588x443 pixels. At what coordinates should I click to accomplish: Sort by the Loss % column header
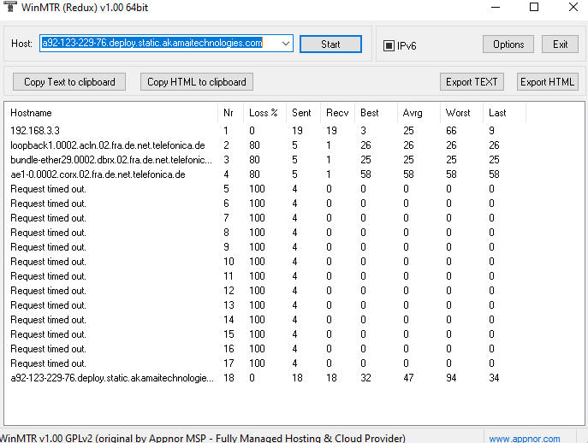pos(264,113)
